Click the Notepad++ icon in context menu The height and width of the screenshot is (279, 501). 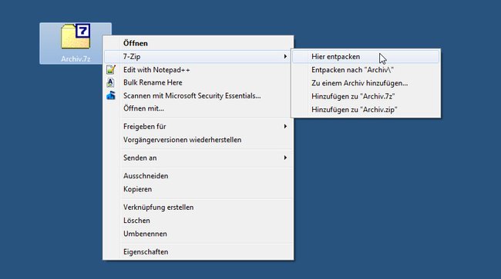pyautogui.click(x=111, y=69)
